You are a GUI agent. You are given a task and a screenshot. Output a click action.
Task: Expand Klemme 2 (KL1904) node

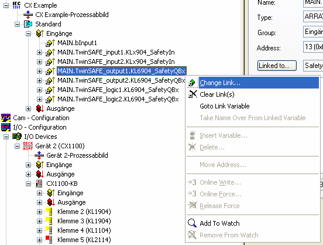(x=39, y=212)
